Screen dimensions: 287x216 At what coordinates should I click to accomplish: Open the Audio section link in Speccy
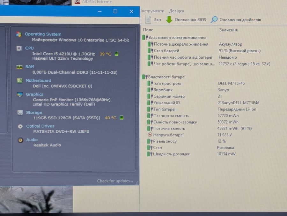(x=32, y=140)
